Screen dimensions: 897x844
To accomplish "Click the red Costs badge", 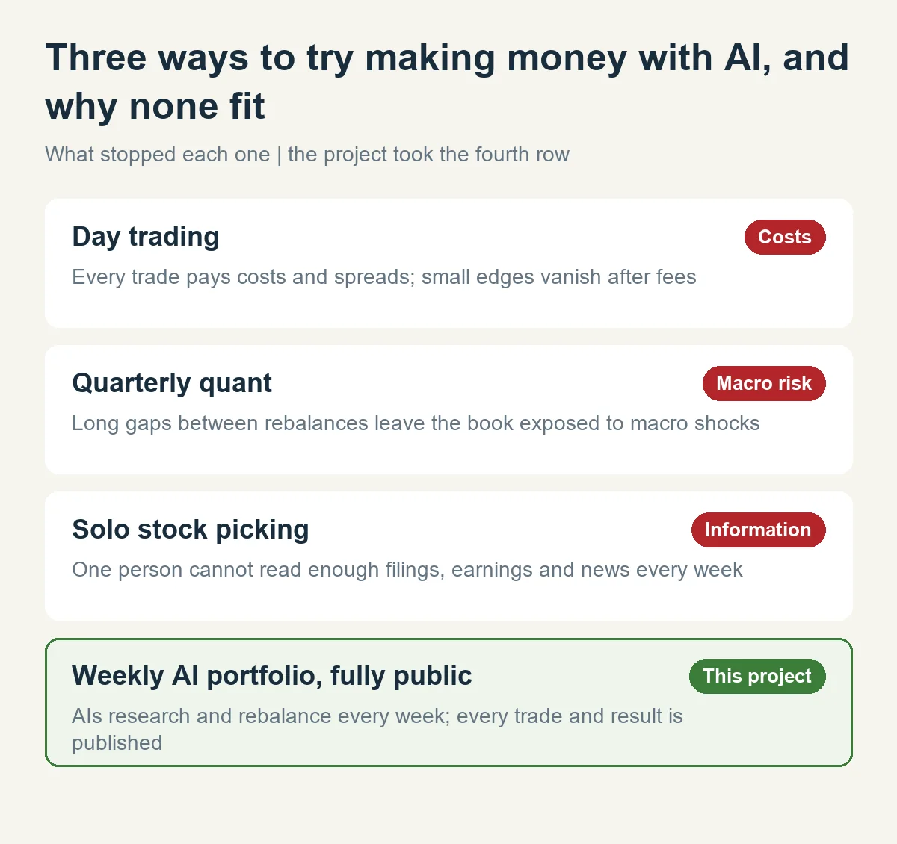I will pos(785,237).
